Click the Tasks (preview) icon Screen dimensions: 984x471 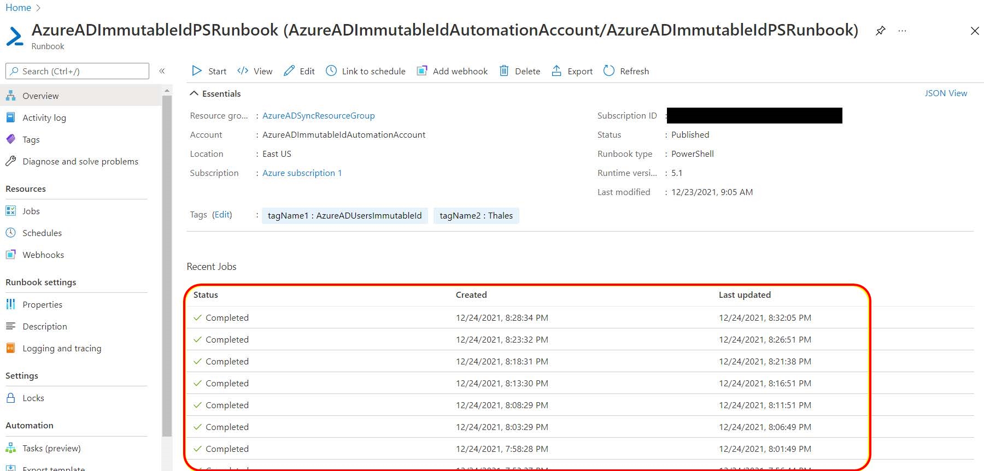(10, 448)
